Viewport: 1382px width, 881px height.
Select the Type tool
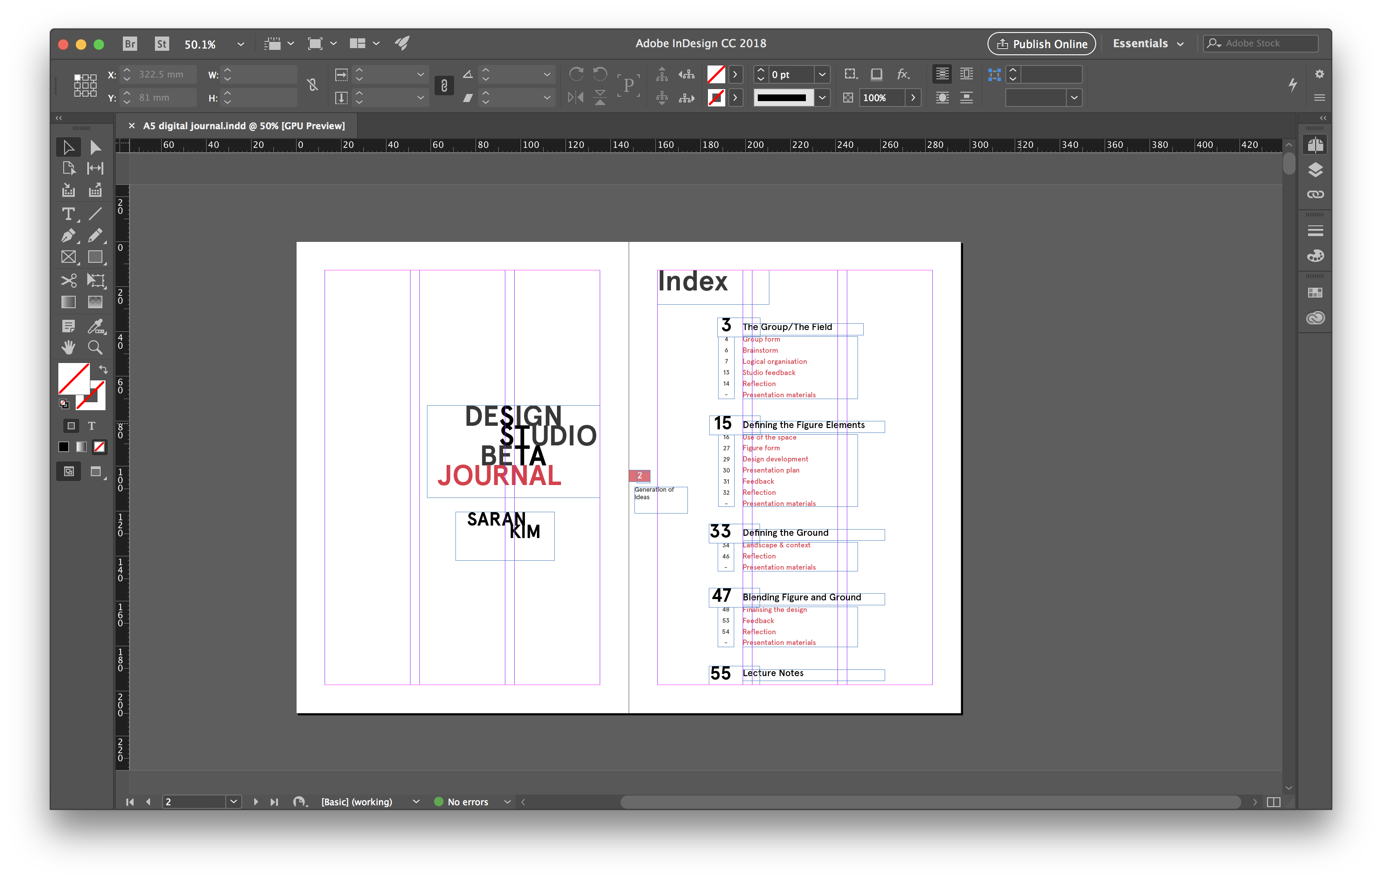pyautogui.click(x=68, y=214)
